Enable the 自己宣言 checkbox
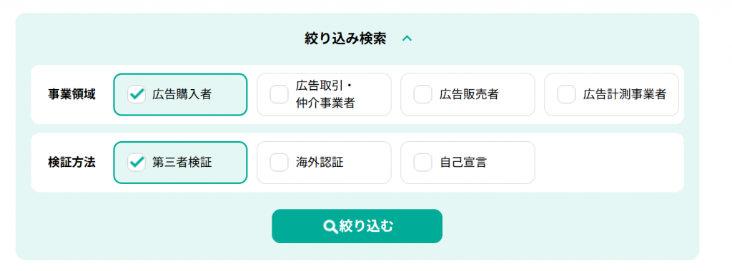 coord(423,163)
